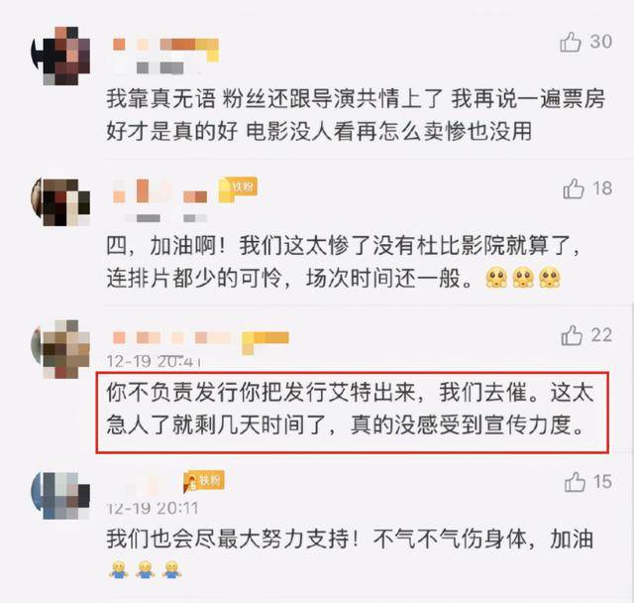Tap the 12-19 20:41 timestamp
Viewport: 634px width, 603px height.
(x=154, y=361)
